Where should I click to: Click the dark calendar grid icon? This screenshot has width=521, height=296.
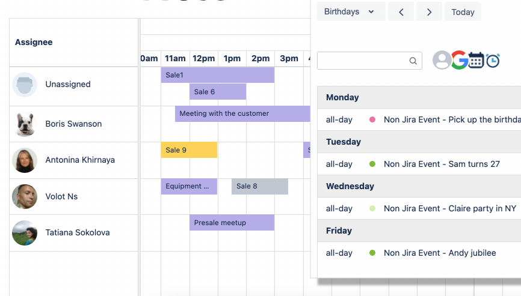point(476,60)
